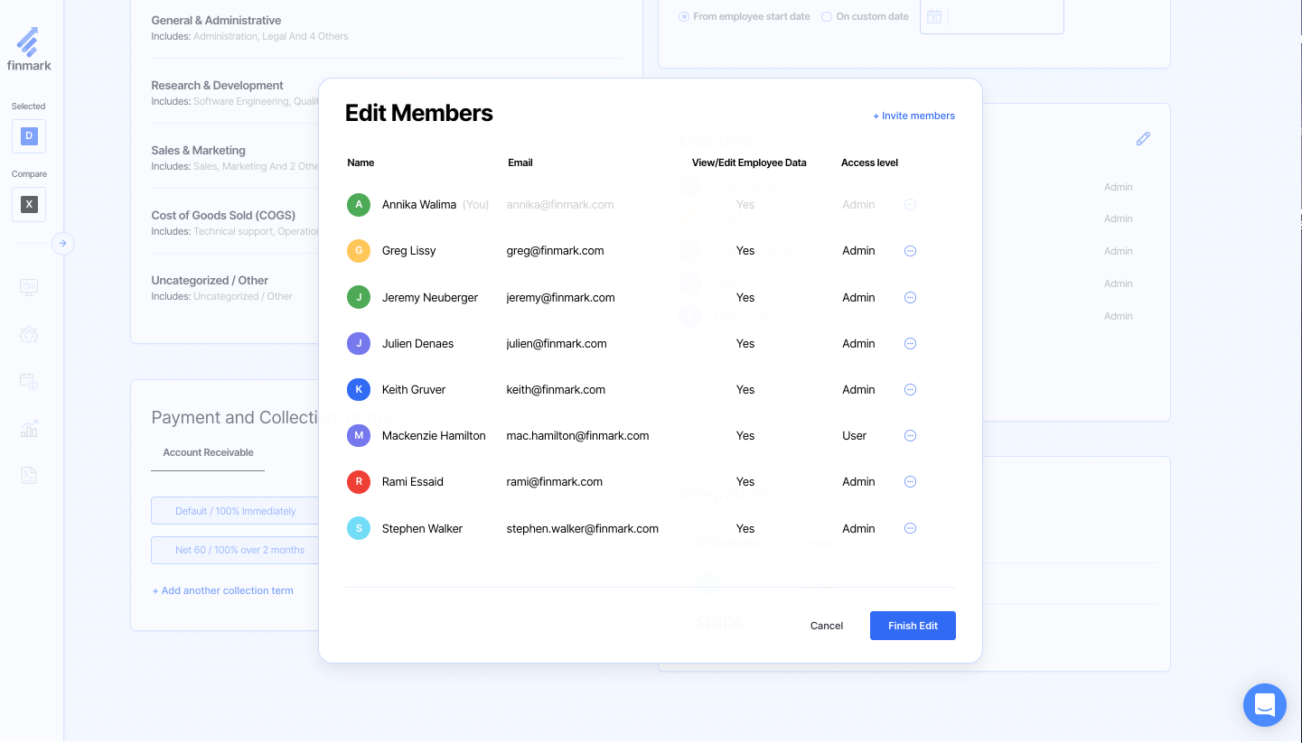Click the custom date input field
The height and width of the screenshot is (743, 1302).
pyautogui.click(x=1005, y=16)
